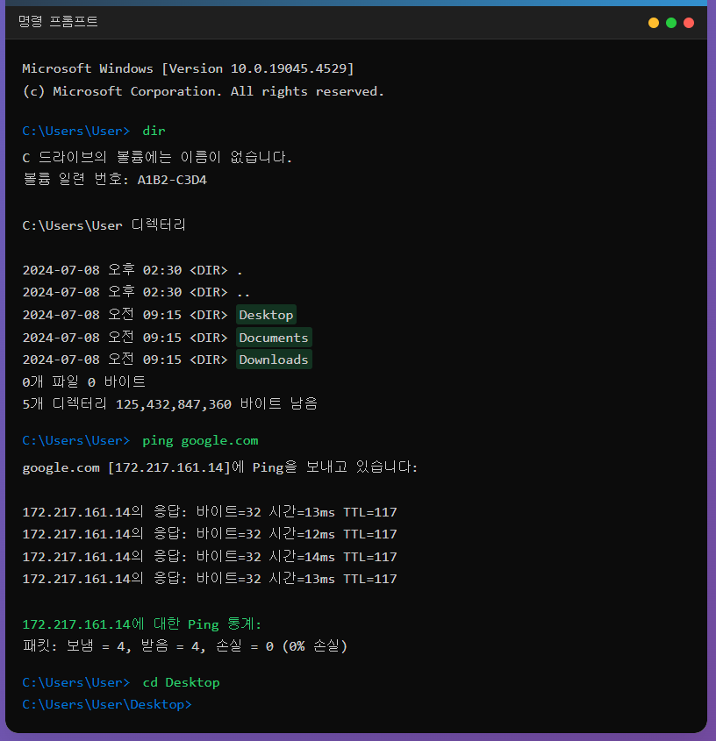
Task: Click the '0개 파일 0 바이트' line
Action: pos(83,381)
